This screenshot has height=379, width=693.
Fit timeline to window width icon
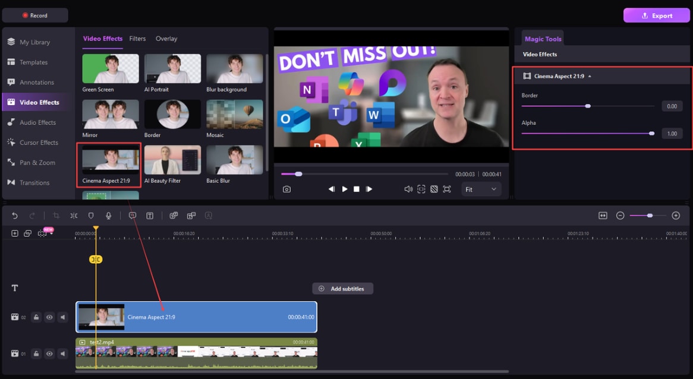tap(603, 216)
